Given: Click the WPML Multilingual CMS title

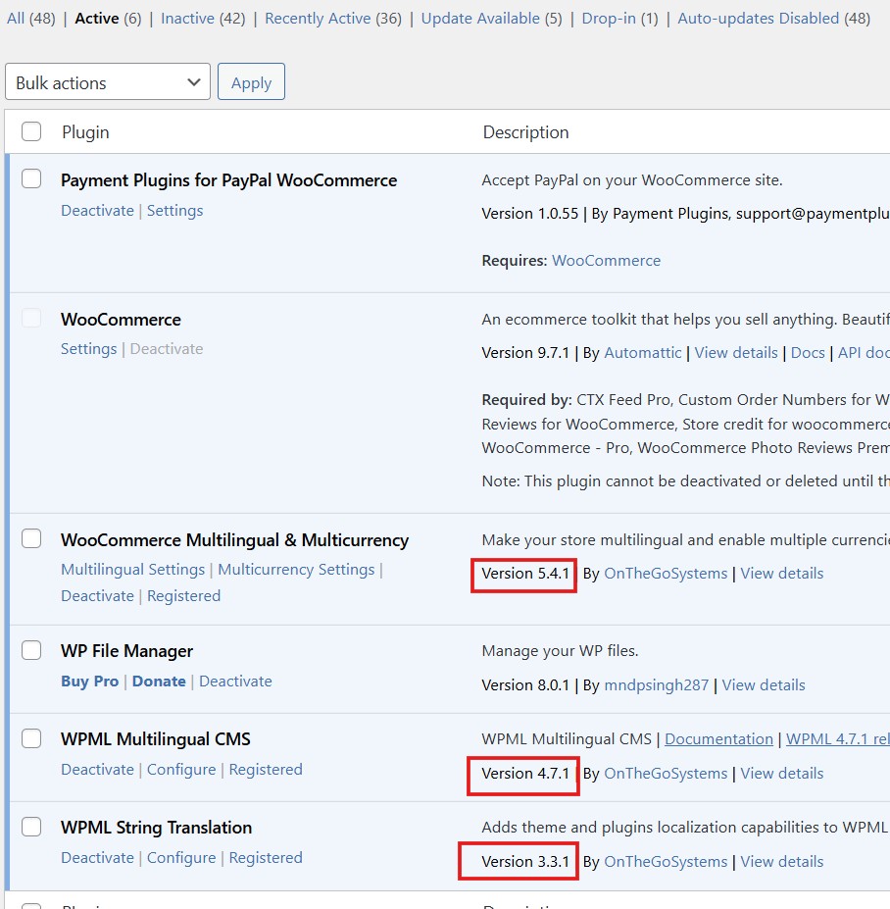Looking at the screenshot, I should pyautogui.click(x=155, y=739).
